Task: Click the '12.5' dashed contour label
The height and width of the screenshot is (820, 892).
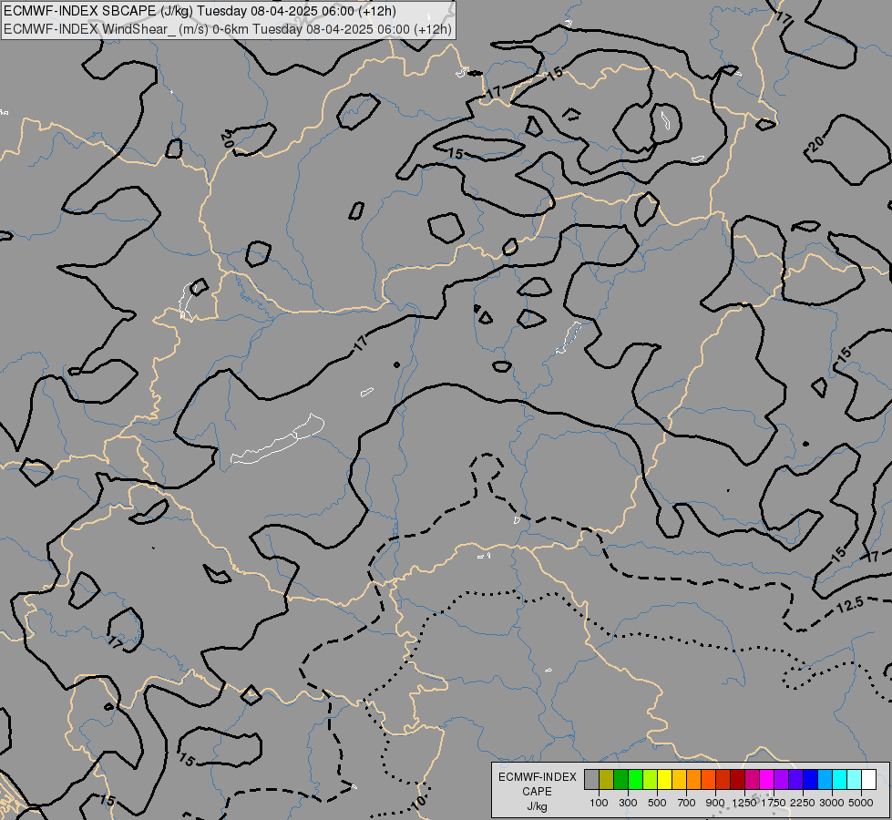Action: pos(850,606)
